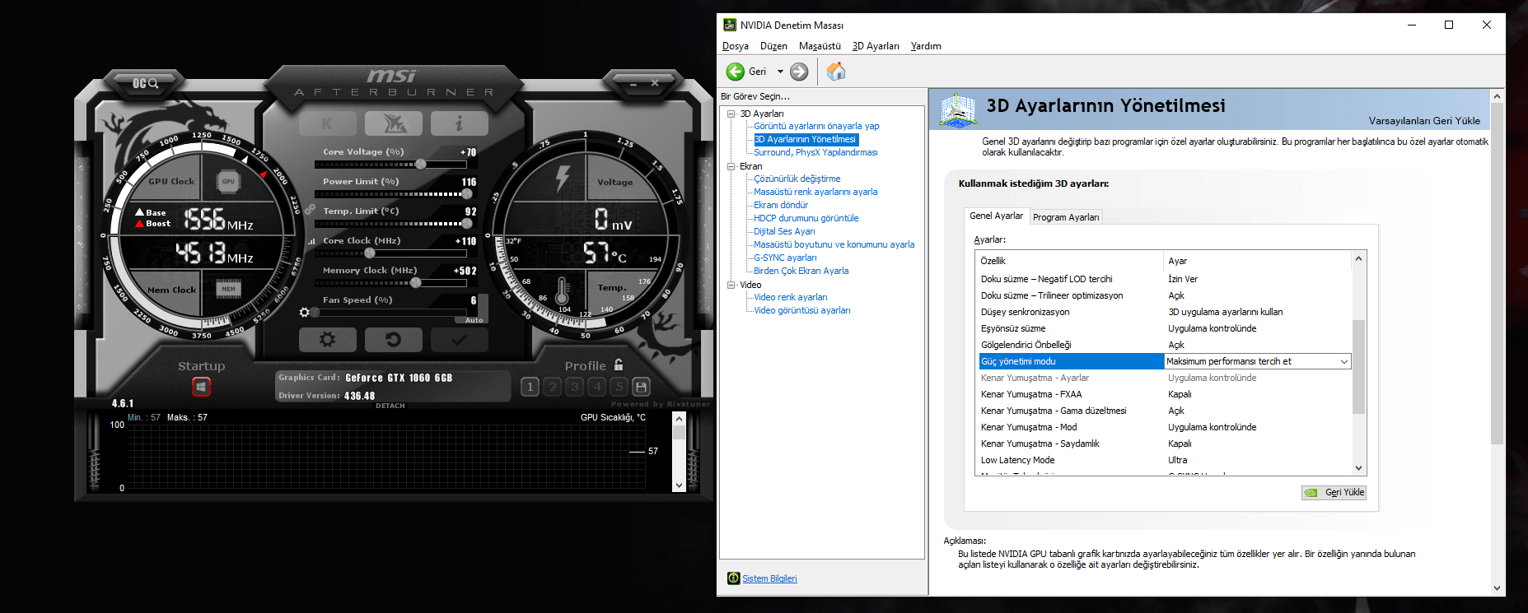Click the Kombustor K button
1528x613 pixels.
coord(327,123)
